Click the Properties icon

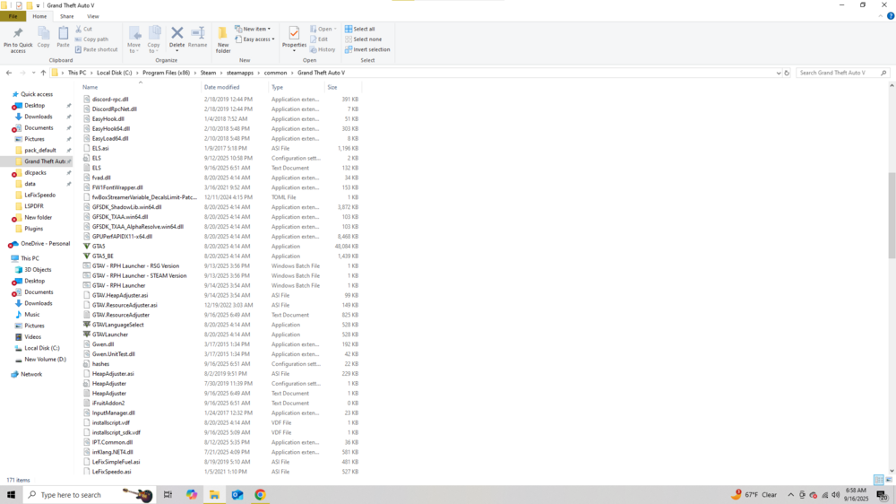(x=294, y=34)
